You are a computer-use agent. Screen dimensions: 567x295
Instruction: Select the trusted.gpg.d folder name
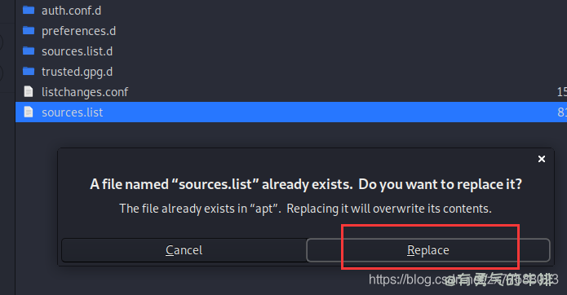coord(77,72)
